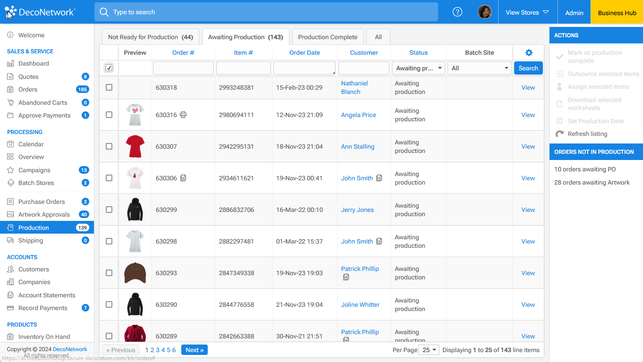
Task: Open the help question mark icon
Action: tap(457, 12)
